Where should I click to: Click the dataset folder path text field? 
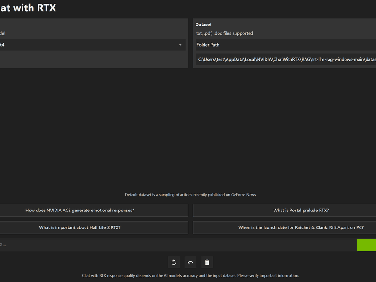286,60
